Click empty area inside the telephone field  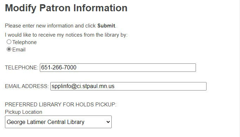[136, 68]
